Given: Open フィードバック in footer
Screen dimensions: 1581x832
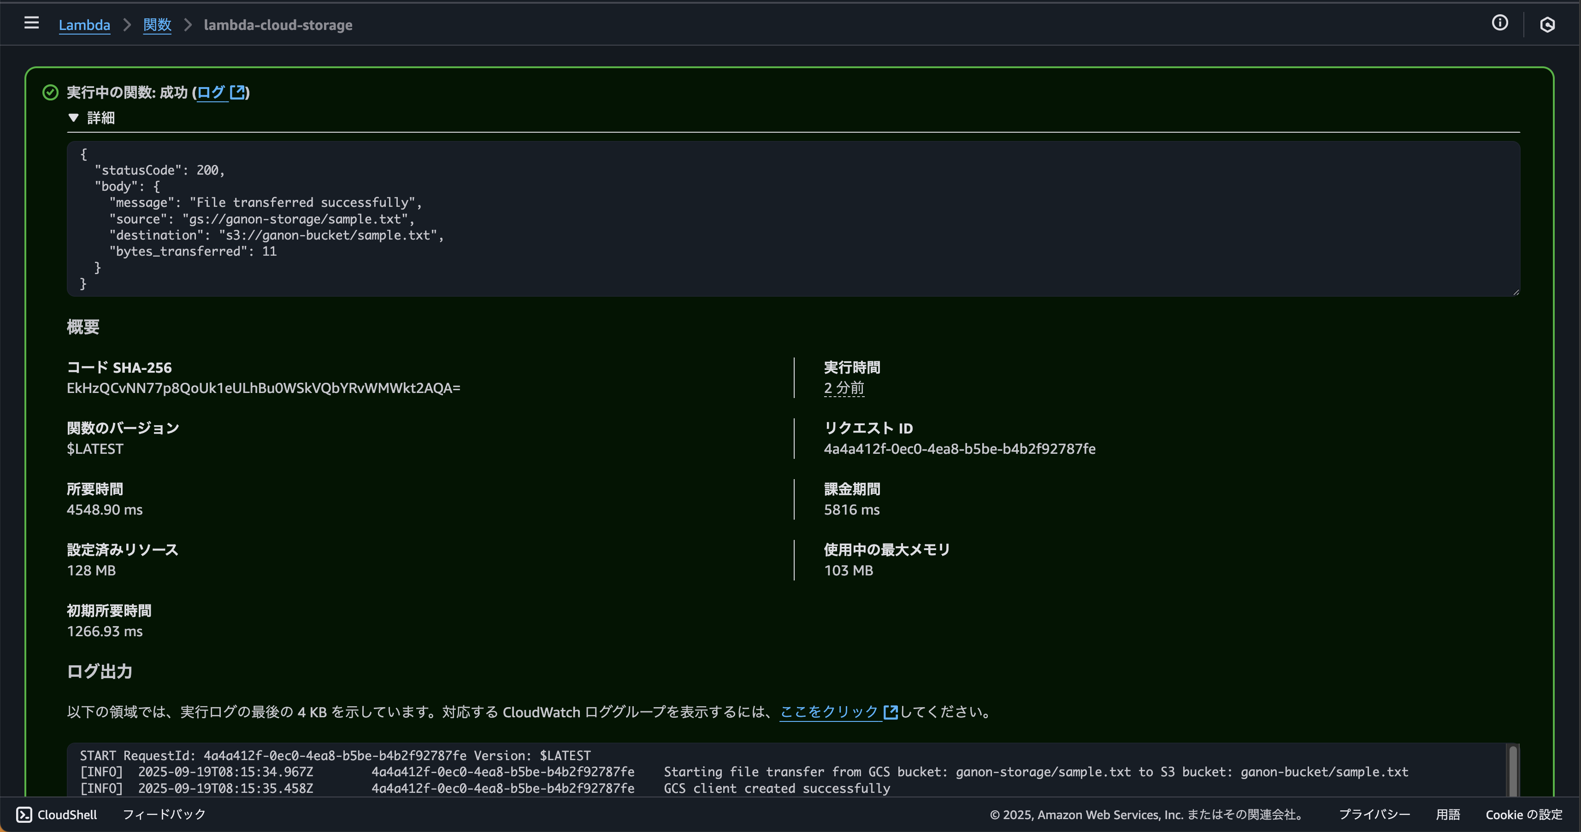Looking at the screenshot, I should (164, 815).
